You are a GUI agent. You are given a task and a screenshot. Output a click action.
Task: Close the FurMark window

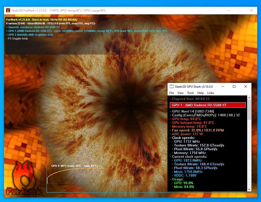pos(251,10)
